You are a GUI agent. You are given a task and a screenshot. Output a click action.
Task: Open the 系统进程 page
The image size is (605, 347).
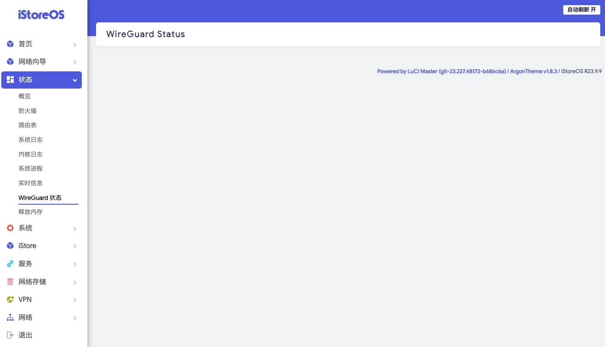click(x=31, y=169)
